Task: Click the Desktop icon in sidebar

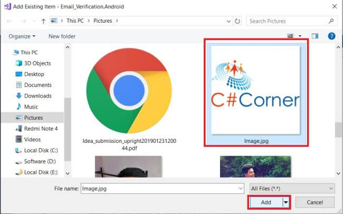Action: pos(19,74)
